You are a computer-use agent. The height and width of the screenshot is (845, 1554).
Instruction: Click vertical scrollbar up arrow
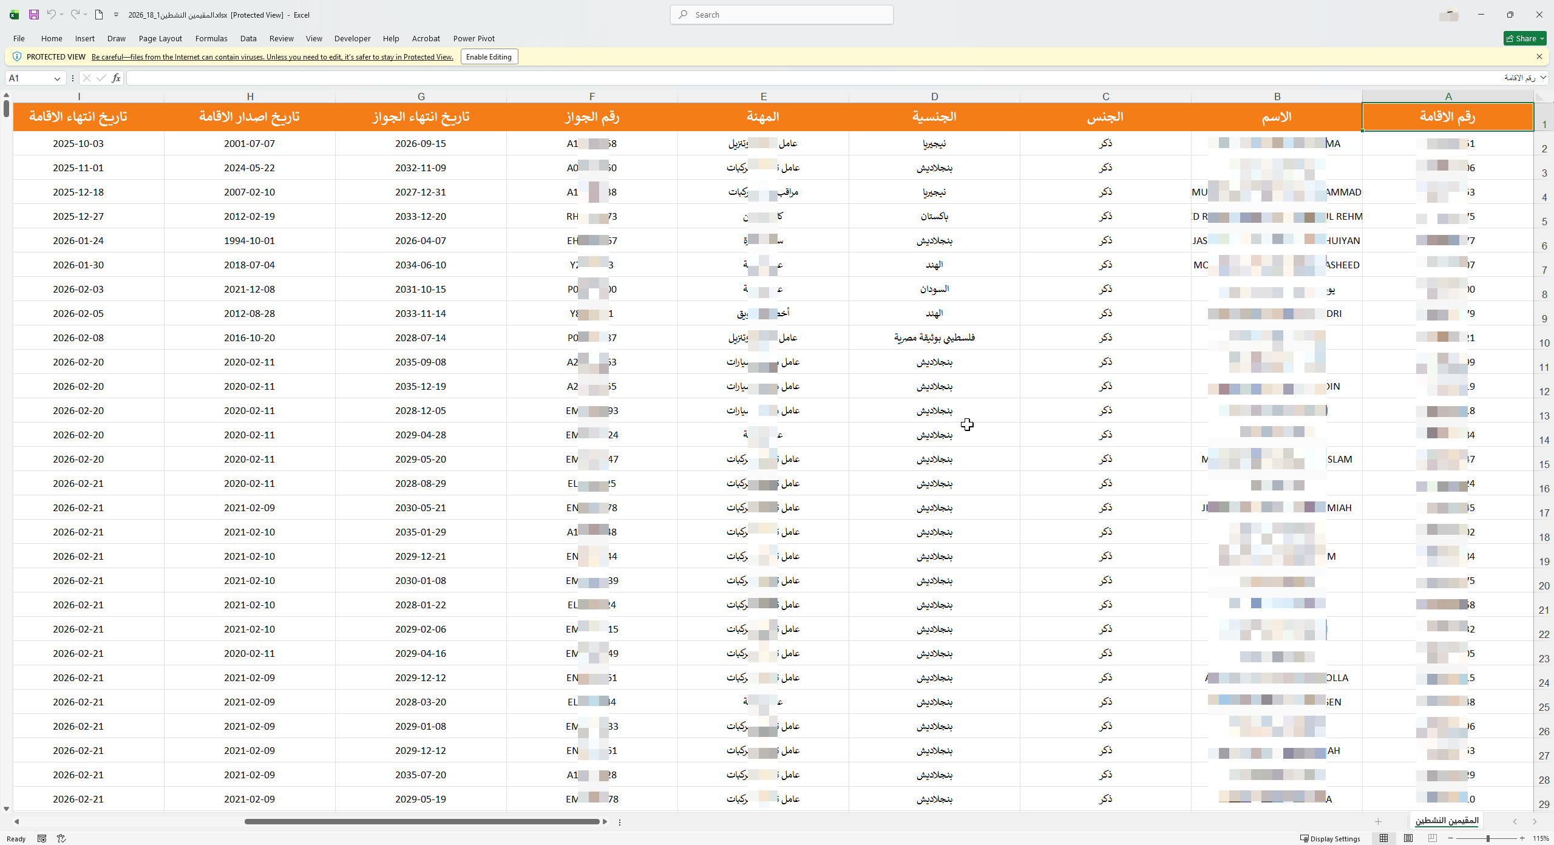(6, 95)
